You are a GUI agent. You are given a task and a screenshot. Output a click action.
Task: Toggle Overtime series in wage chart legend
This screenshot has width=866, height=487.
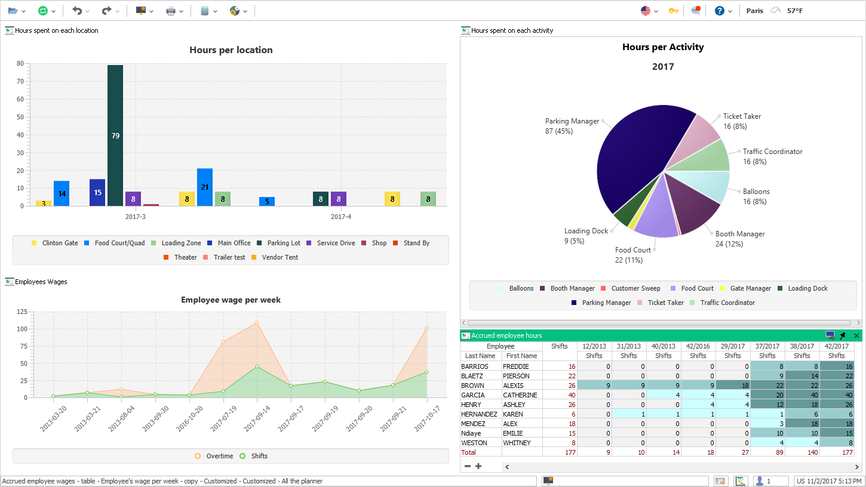[x=214, y=456]
